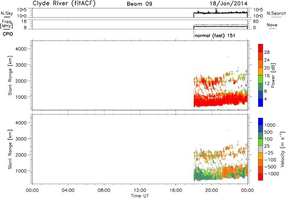Select Velocity colorbar light green segment between 25 and 100
This screenshot has height=198, width=286.
pyautogui.click(x=261, y=142)
